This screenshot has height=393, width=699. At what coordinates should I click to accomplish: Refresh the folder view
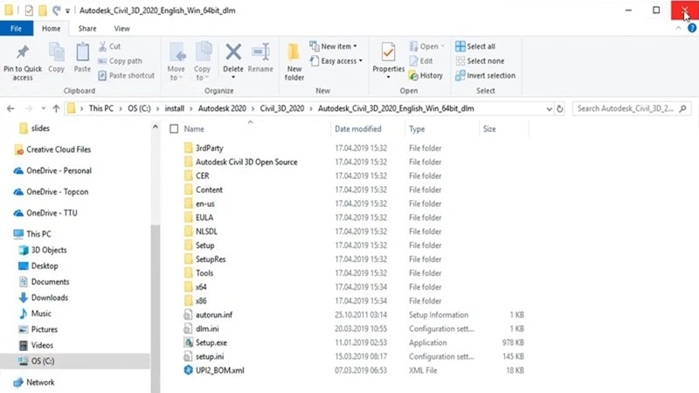pyautogui.click(x=560, y=108)
